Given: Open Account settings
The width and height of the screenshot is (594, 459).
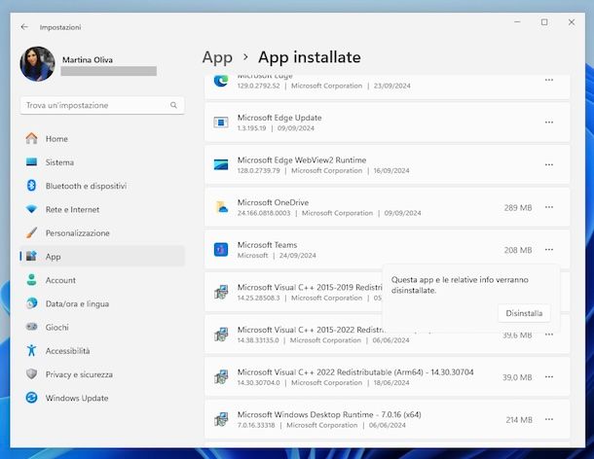Looking at the screenshot, I should [102, 280].
